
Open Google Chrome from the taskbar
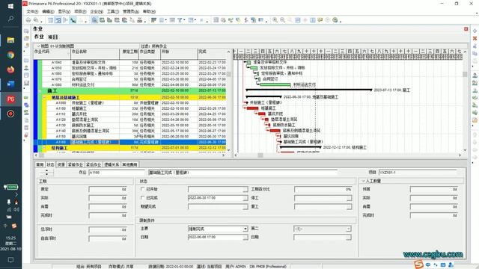(x=10, y=55)
